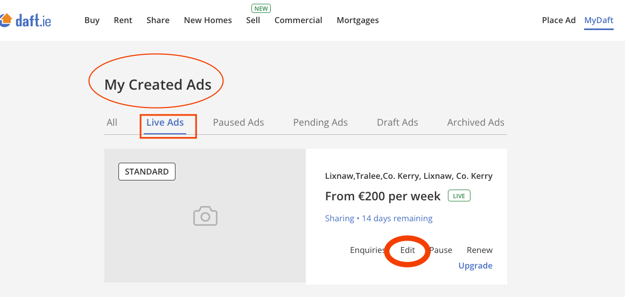Open MyDaft account page
Image resolution: width=625 pixels, height=297 pixels.
coord(599,20)
